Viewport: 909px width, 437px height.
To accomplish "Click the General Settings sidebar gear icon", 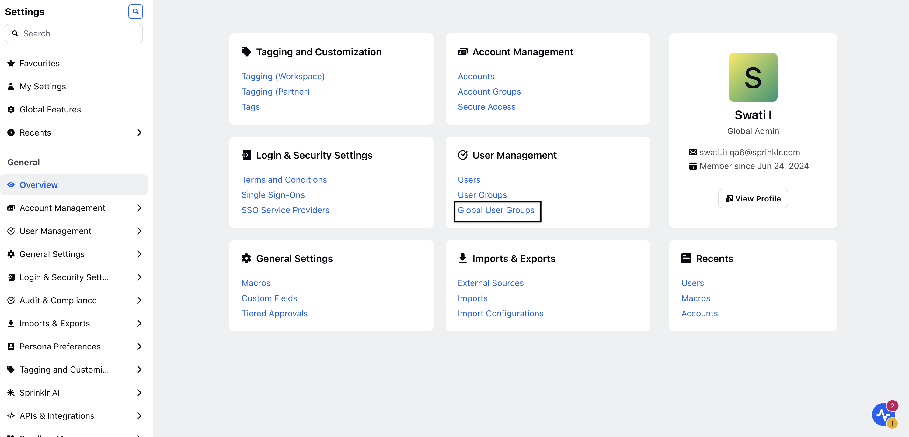I will 11,254.
